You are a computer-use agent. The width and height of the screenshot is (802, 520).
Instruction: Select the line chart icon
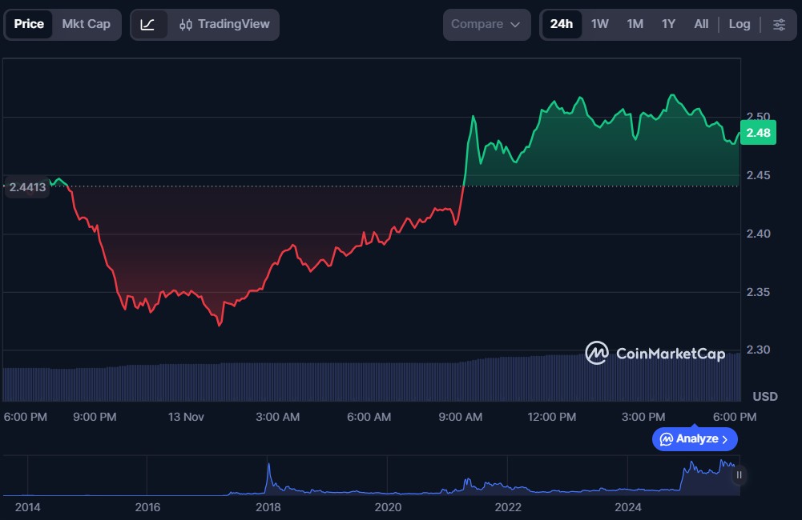148,24
